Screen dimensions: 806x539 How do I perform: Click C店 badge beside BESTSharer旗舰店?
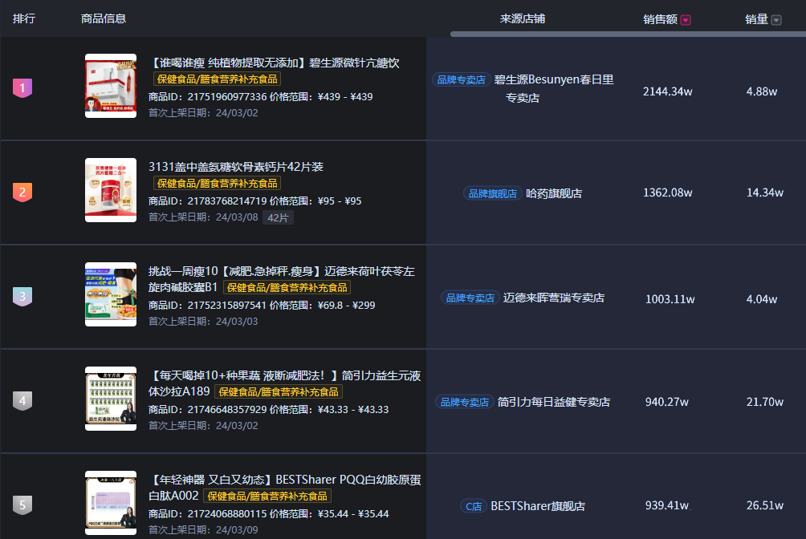474,507
